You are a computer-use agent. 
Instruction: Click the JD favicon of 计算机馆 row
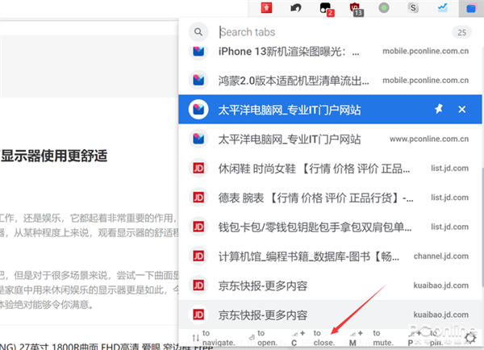(198, 256)
